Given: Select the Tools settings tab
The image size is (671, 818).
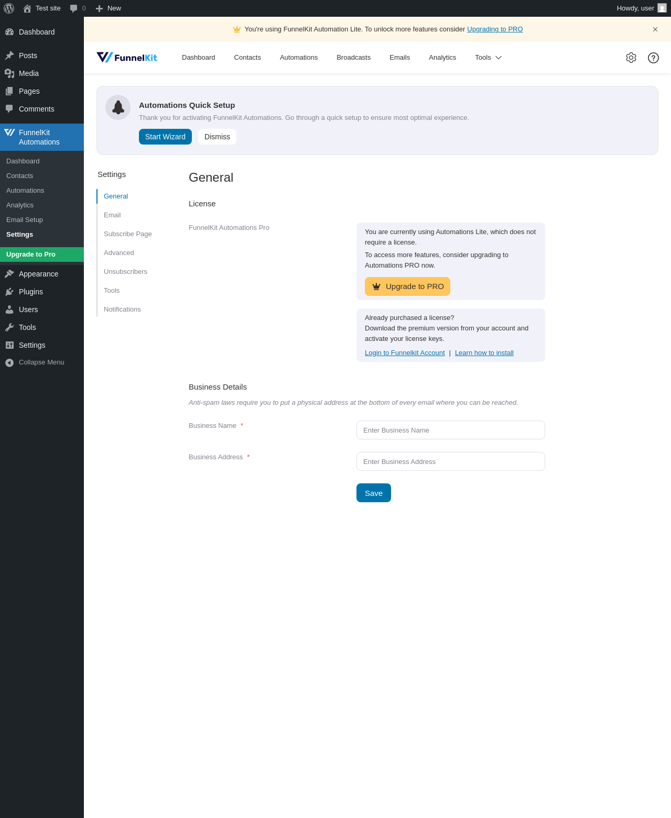Looking at the screenshot, I should click(x=112, y=291).
